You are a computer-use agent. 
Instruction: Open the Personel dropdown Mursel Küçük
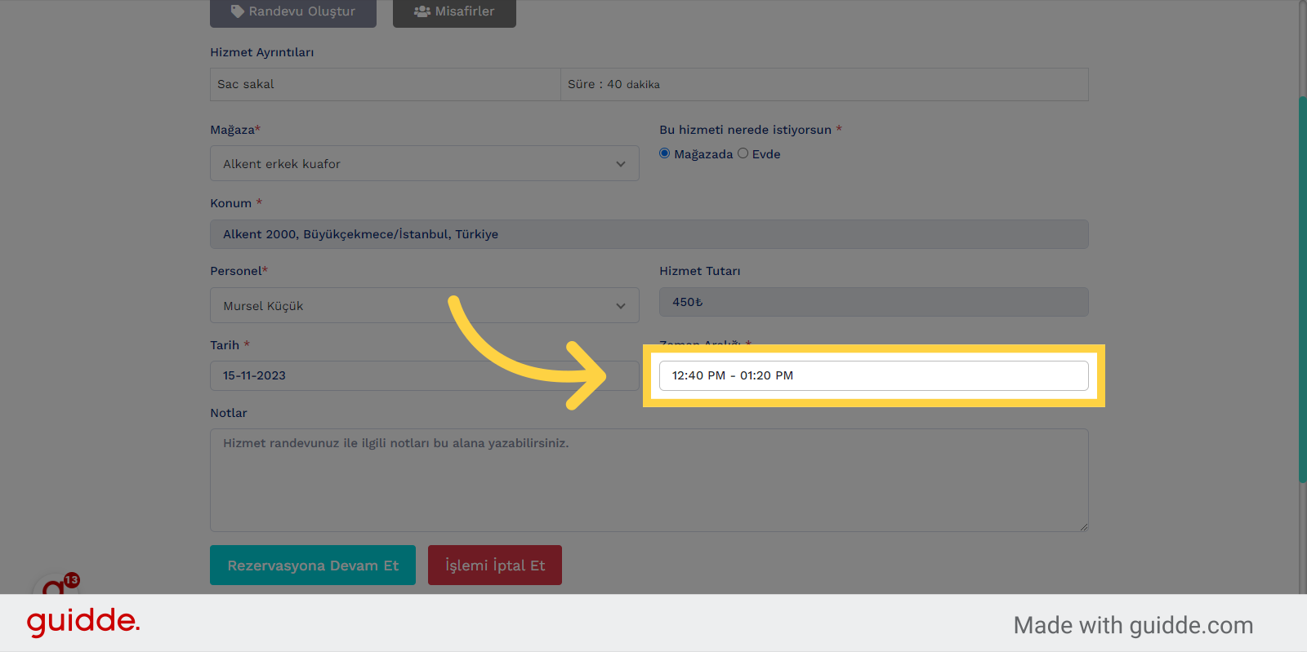(425, 305)
